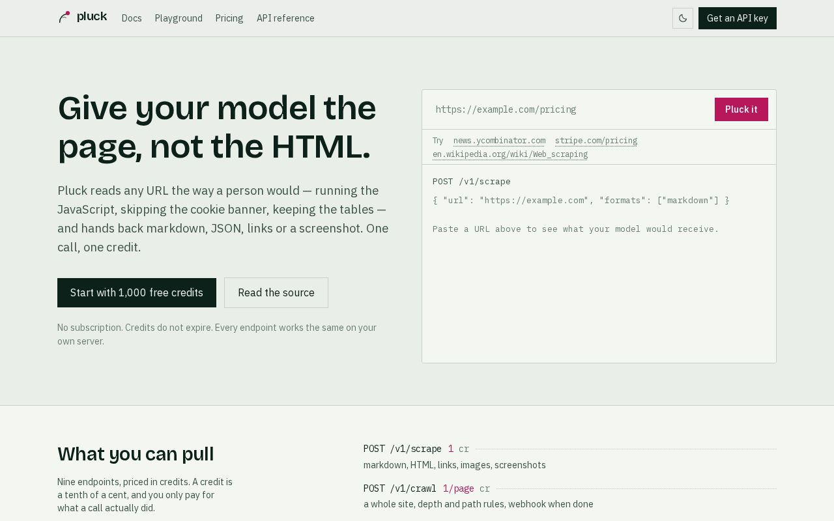Try the stripe.com/pricing example

596,141
